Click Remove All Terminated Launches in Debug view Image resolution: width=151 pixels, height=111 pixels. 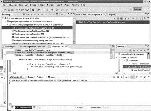(24, 14)
